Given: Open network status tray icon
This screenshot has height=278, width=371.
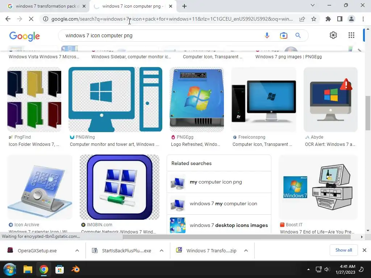Looking at the screenshot, I should click(x=318, y=269).
